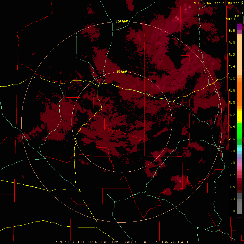
Task: Pick the pink segment of the color bar
Action: [x=239, y=164]
